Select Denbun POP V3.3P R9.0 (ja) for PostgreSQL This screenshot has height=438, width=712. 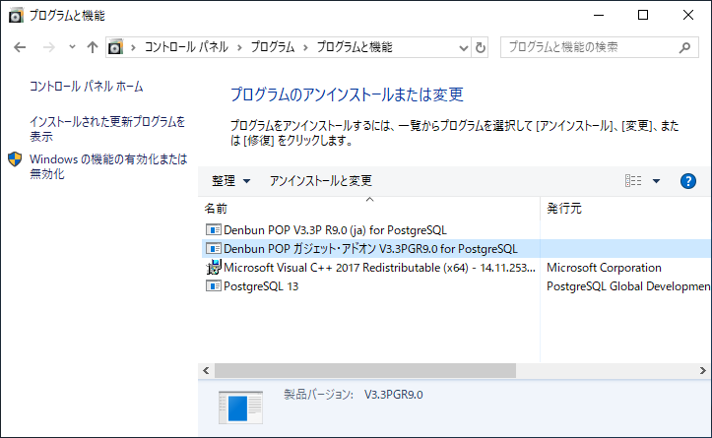tap(335, 230)
